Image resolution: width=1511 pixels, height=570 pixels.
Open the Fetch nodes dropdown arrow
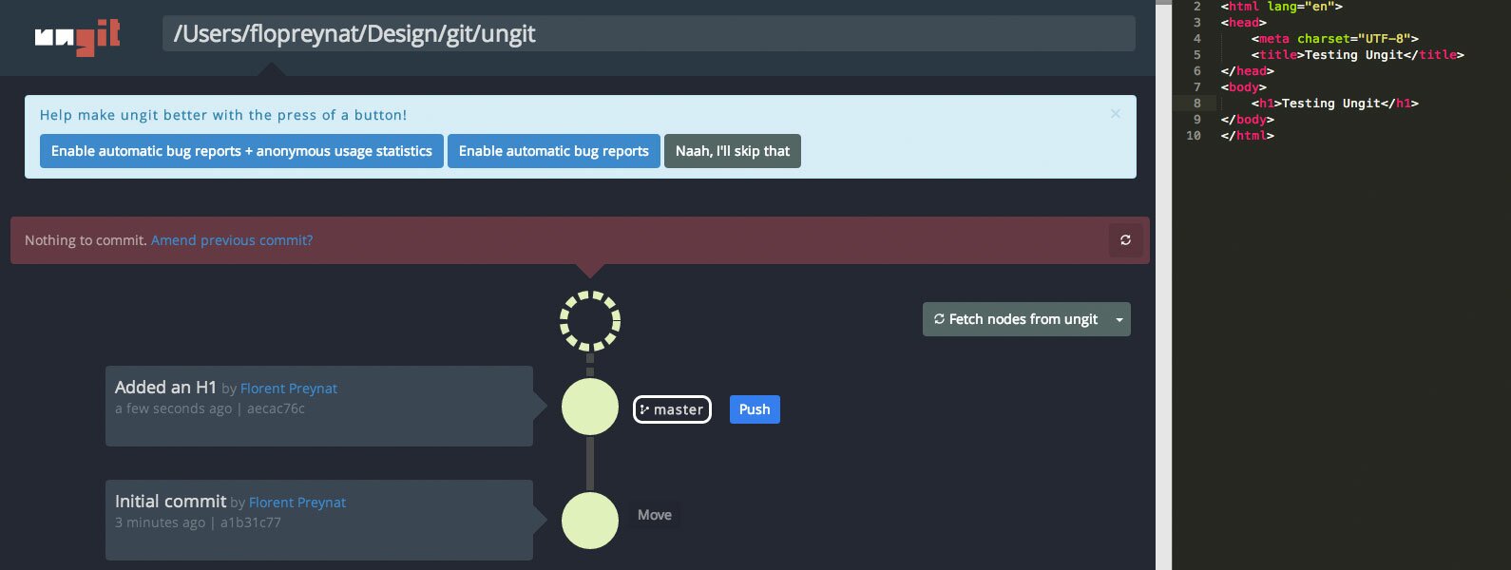[x=1119, y=320]
